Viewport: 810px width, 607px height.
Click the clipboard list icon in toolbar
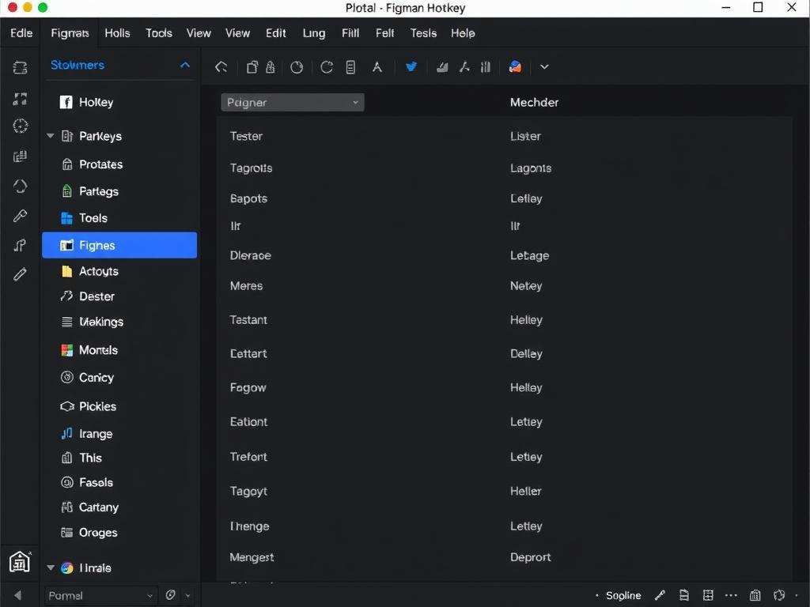(x=350, y=67)
